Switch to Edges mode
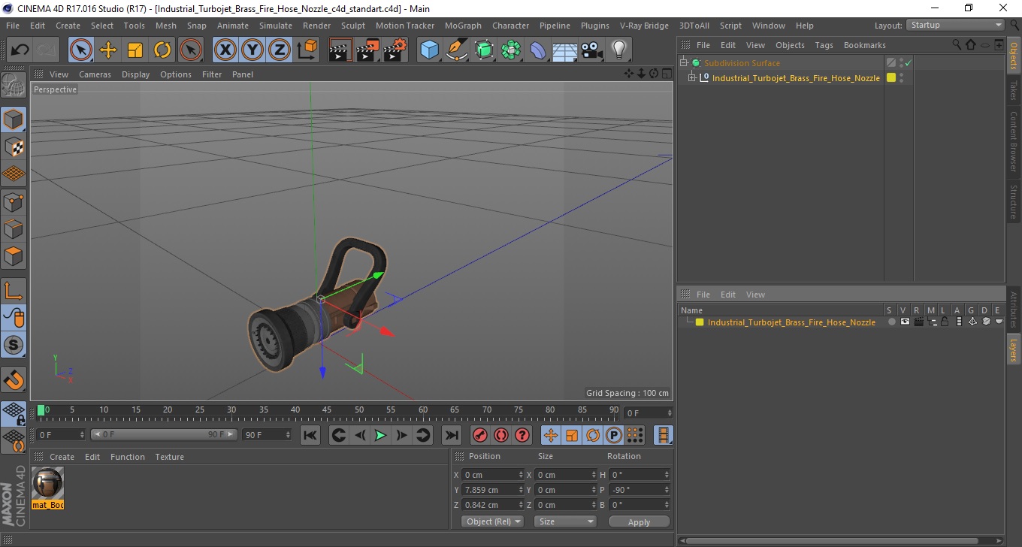Image resolution: width=1022 pixels, height=547 pixels. click(x=14, y=228)
